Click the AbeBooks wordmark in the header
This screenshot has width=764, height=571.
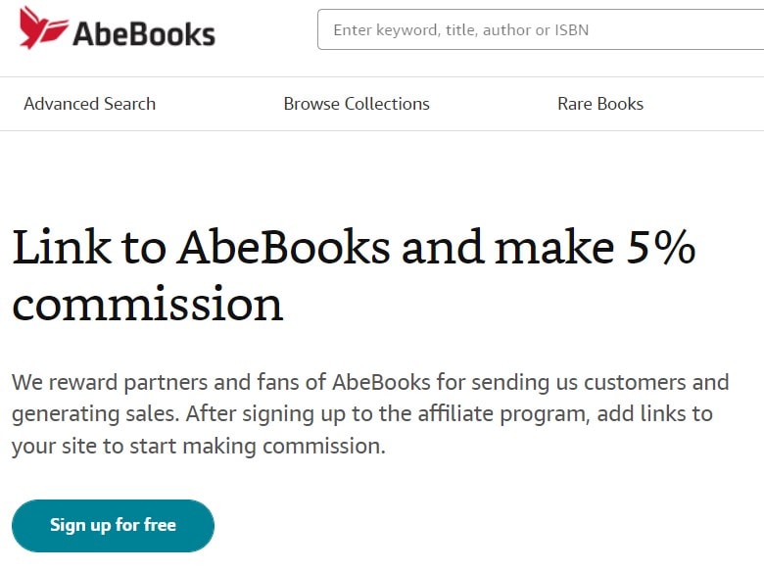[143, 32]
